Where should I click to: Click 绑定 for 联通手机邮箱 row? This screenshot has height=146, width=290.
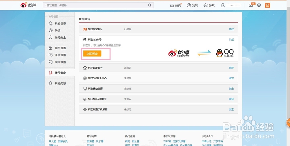pyautogui.click(x=231, y=109)
